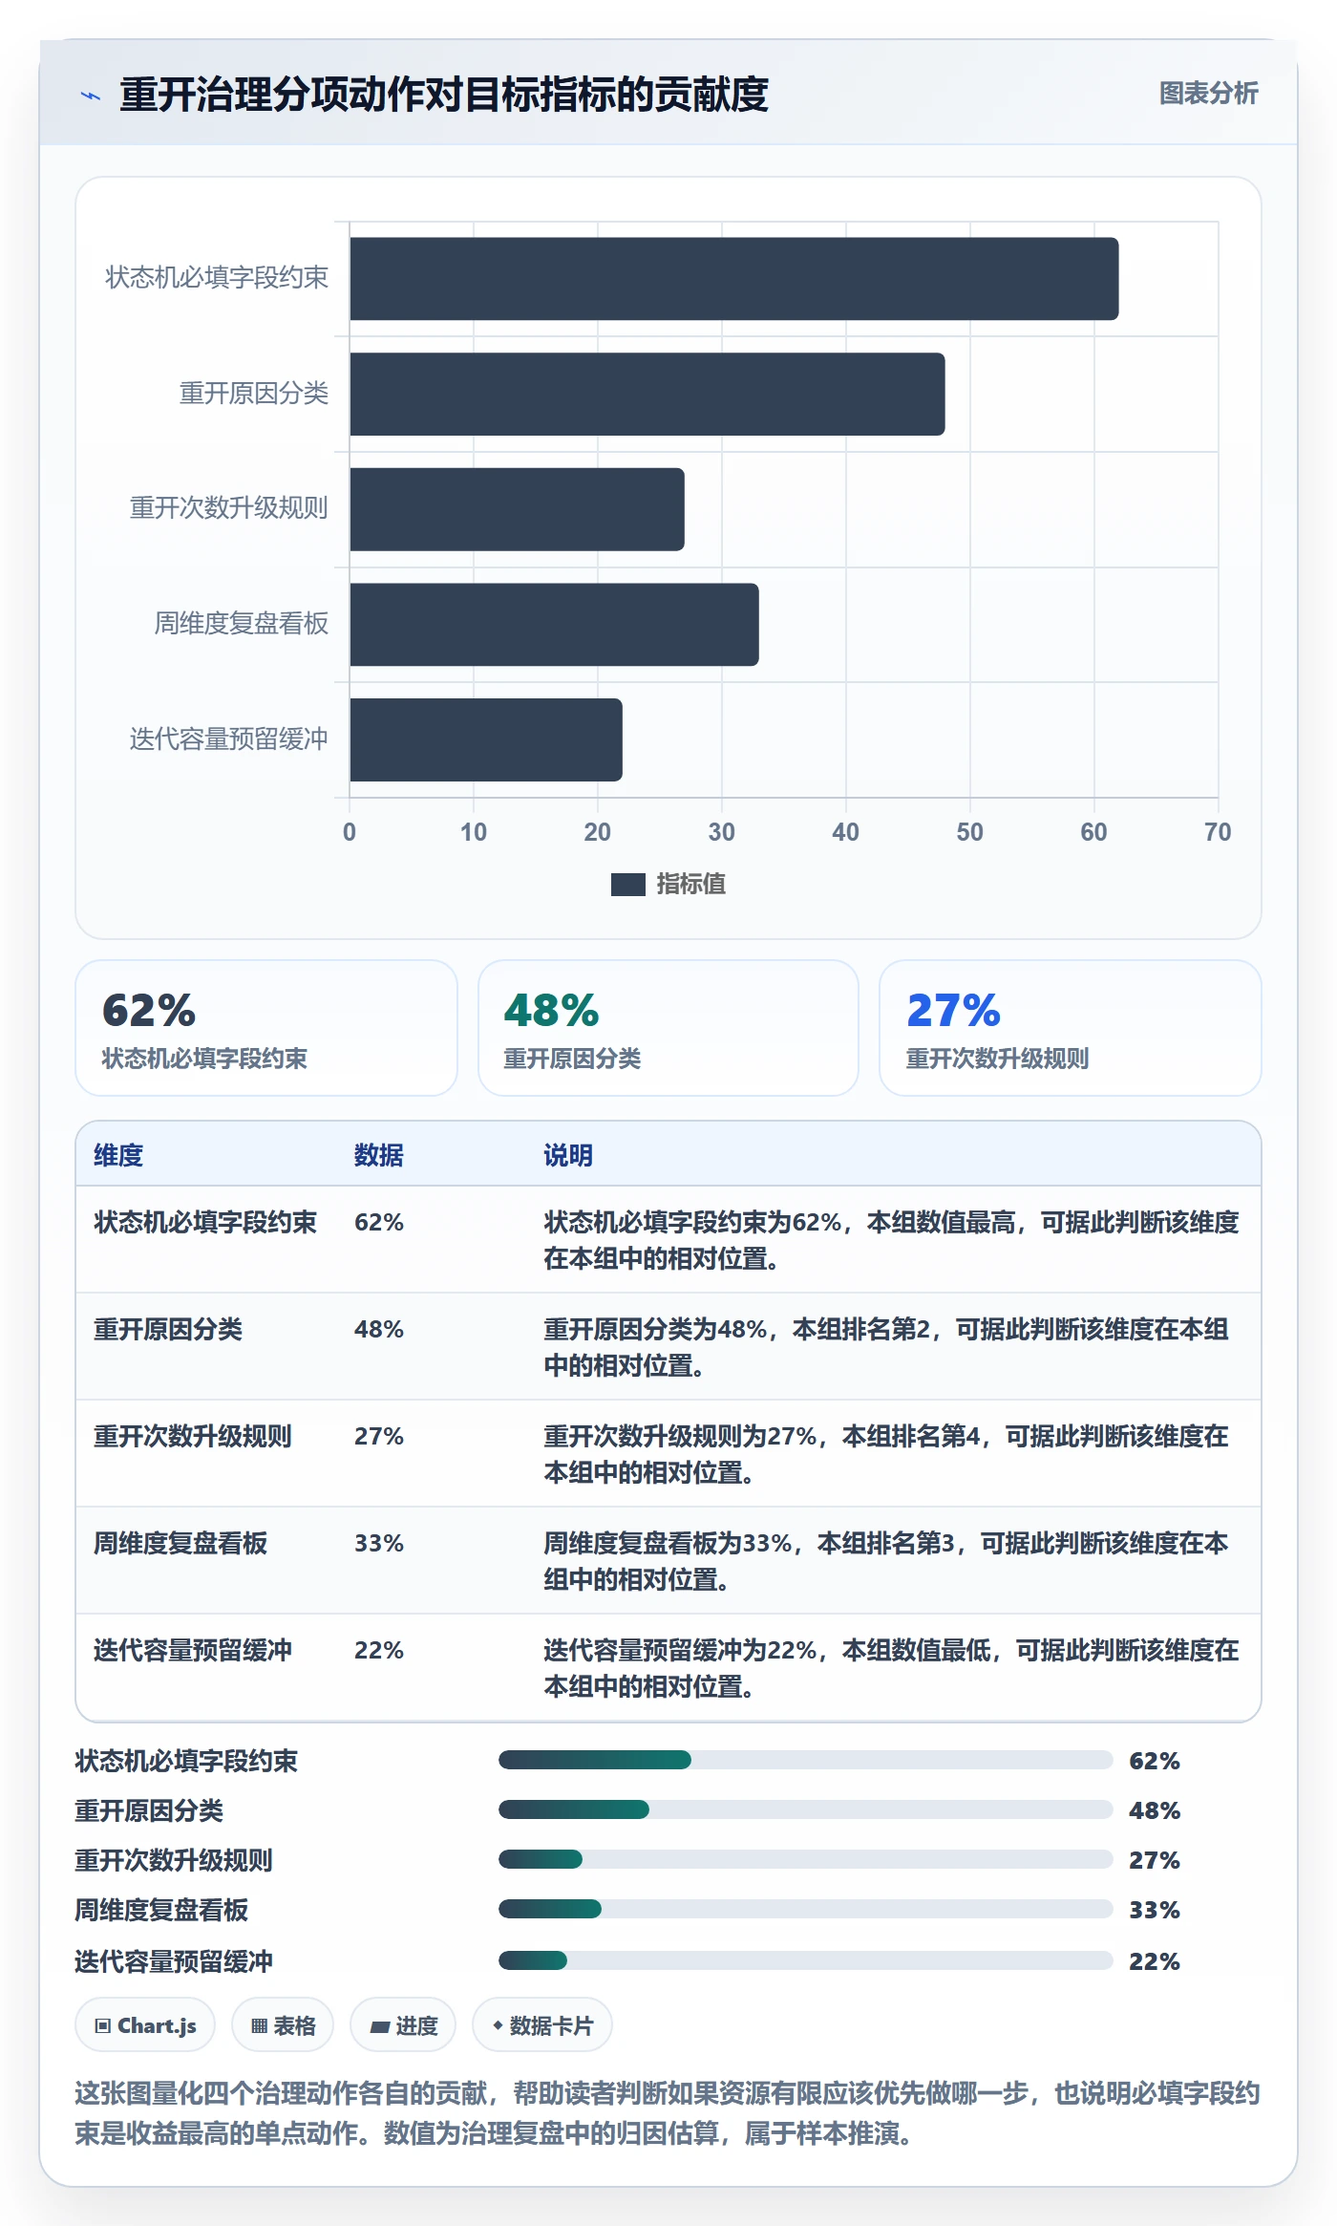Image resolution: width=1337 pixels, height=2226 pixels.
Task: Open the 62% data card
Action: tap(266, 1028)
